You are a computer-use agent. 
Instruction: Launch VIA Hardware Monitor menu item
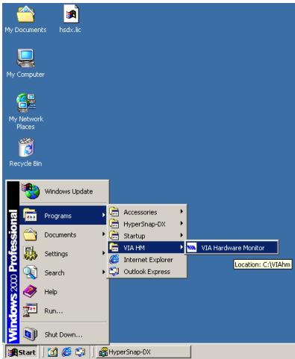(232, 248)
